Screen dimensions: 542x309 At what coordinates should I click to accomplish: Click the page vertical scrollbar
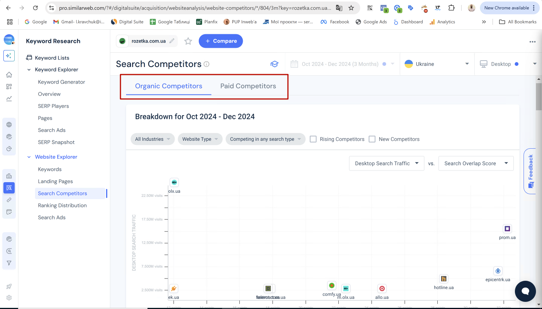pos(539,97)
